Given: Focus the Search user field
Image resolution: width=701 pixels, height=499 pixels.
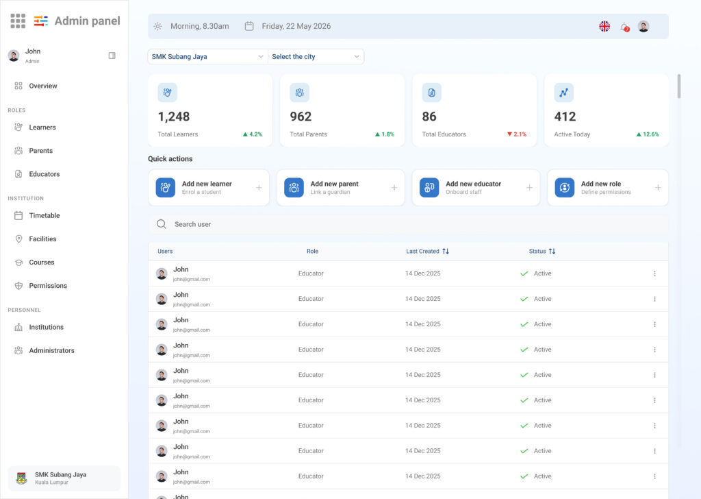Looking at the screenshot, I should [408, 224].
